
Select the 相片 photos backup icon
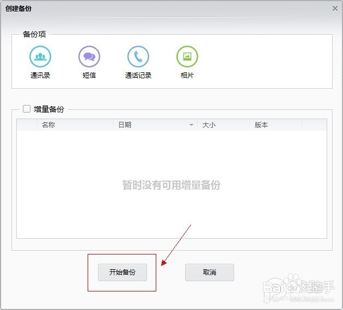pyautogui.click(x=187, y=57)
